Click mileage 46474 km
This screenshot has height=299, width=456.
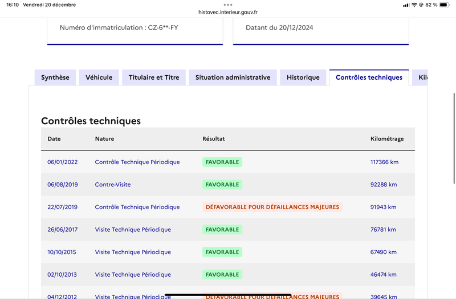(383, 275)
